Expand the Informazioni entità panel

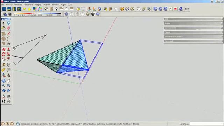coord(194,36)
